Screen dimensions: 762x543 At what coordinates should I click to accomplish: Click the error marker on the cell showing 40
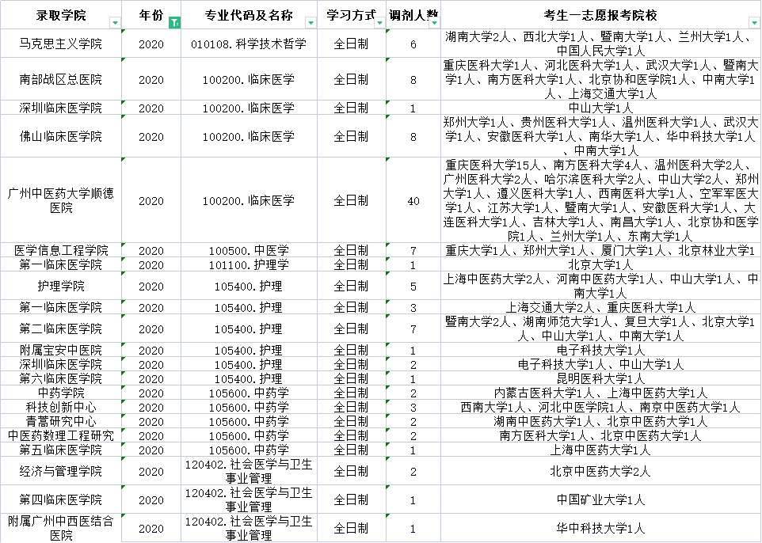click(x=389, y=158)
